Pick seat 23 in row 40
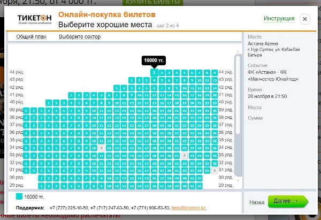The image size is (321, 220). click(215, 103)
